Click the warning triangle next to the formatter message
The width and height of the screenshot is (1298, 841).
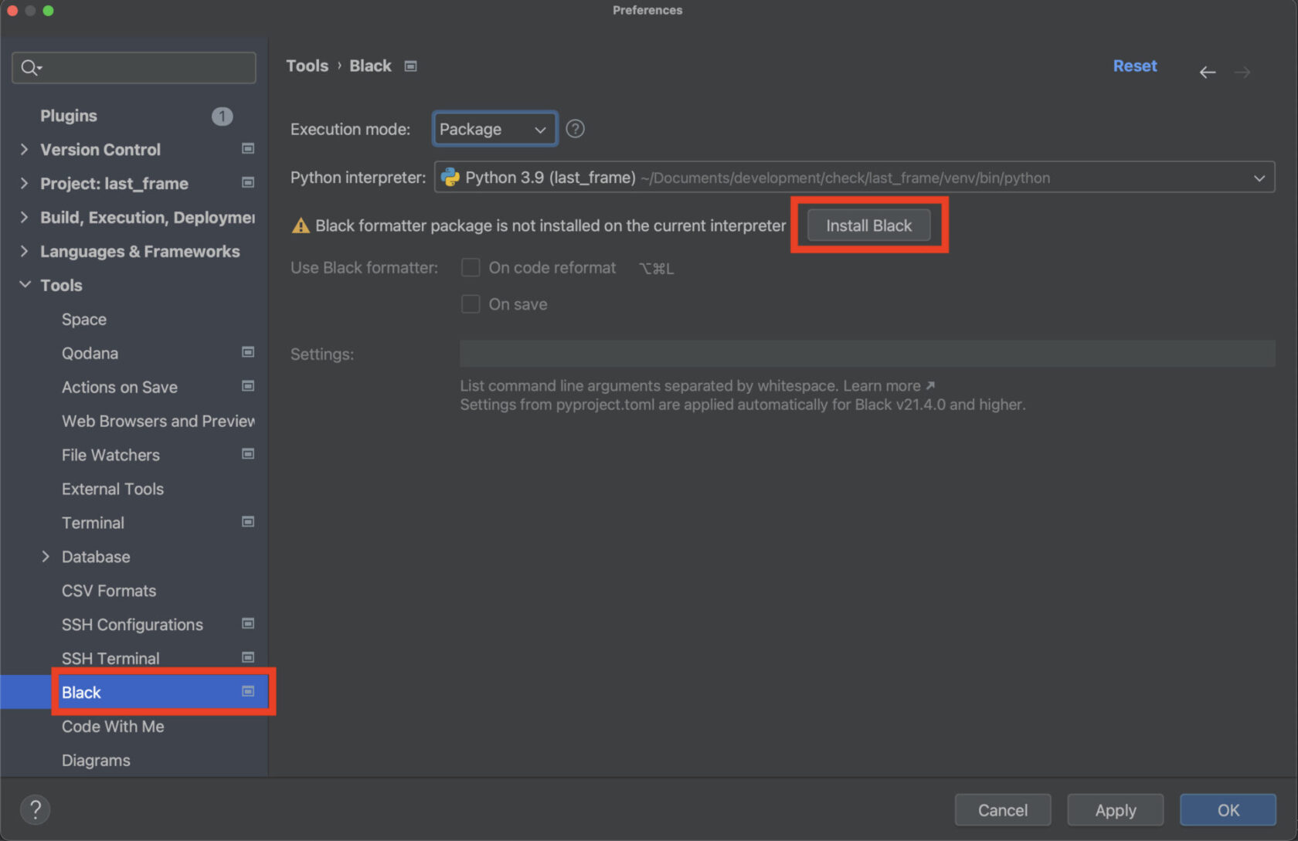[299, 226]
